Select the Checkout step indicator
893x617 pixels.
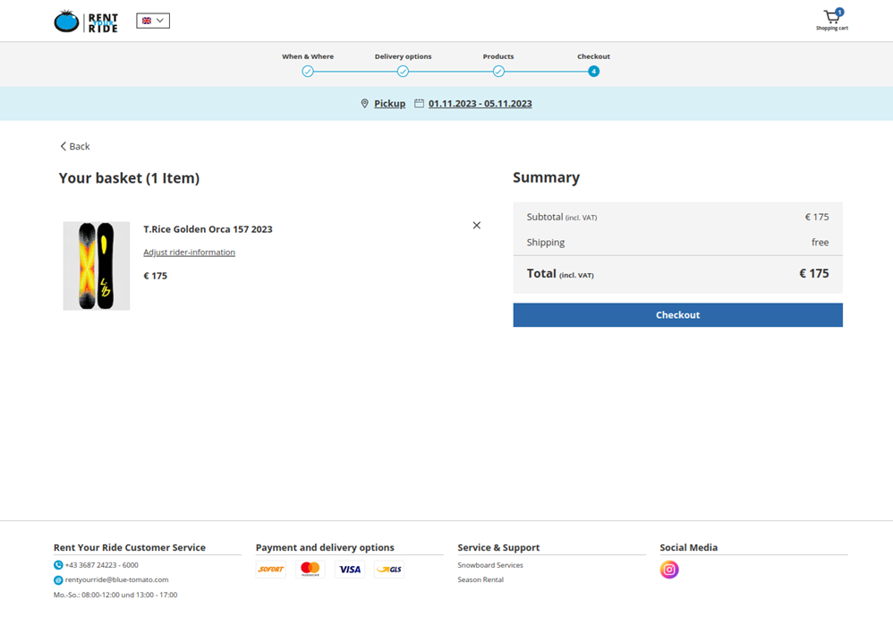click(x=593, y=71)
